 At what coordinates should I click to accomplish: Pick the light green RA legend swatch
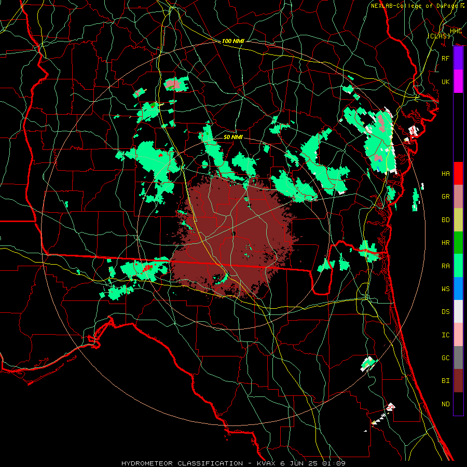[x=458, y=266]
